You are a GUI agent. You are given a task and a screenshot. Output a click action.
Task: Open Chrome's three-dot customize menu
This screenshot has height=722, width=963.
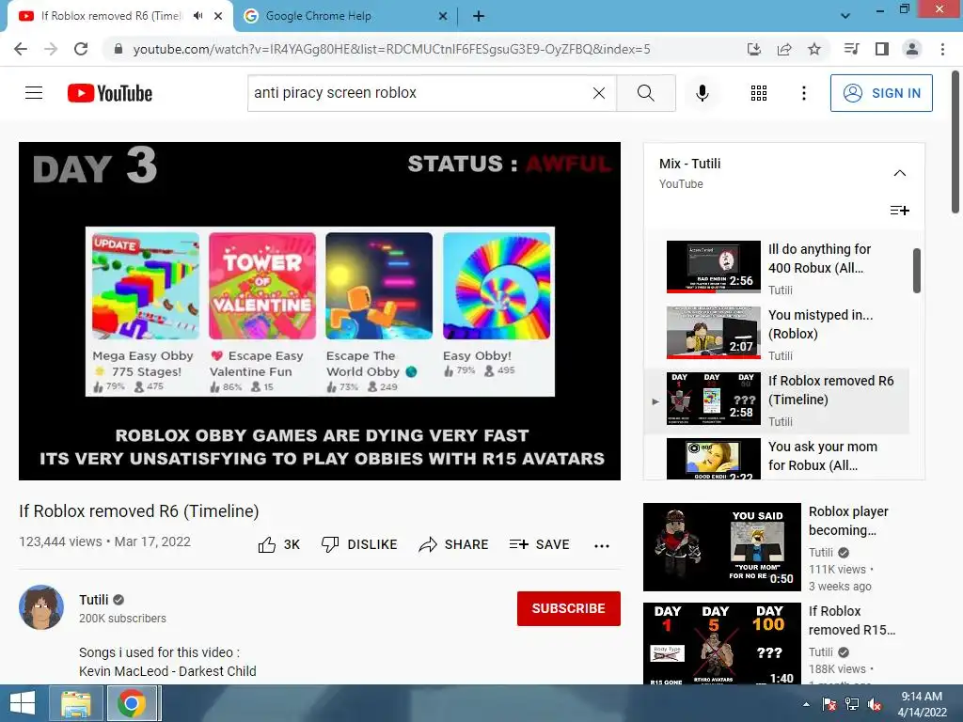942,49
